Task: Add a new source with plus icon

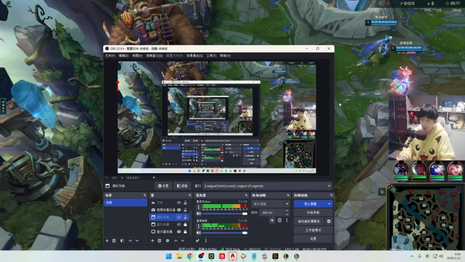Action: tap(152, 240)
